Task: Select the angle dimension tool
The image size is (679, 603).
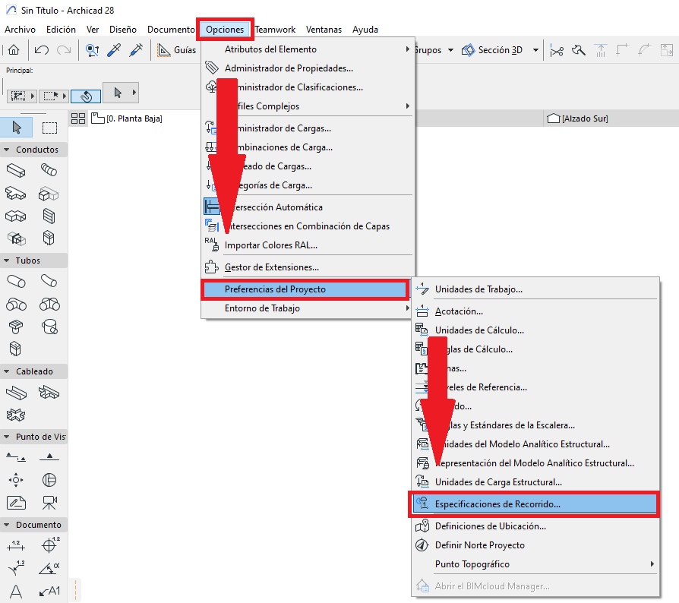Action: (x=49, y=567)
